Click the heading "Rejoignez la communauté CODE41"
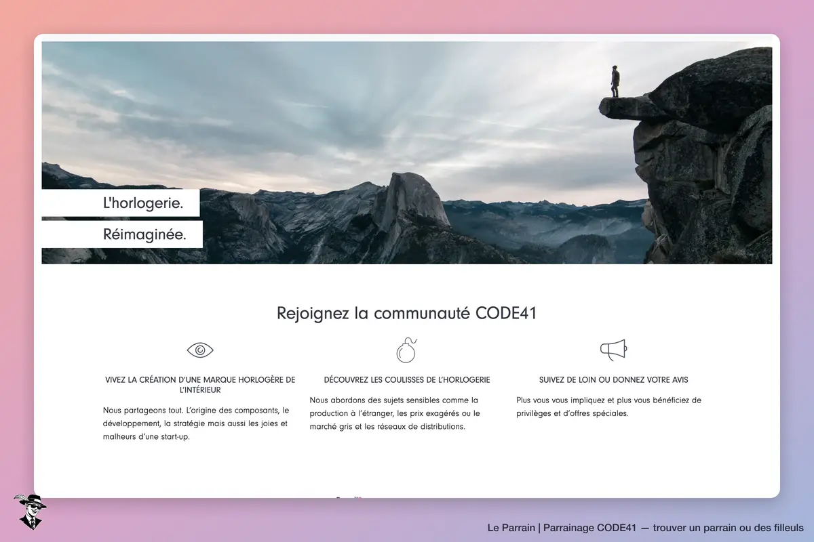This screenshot has height=542, width=814. 406,313
